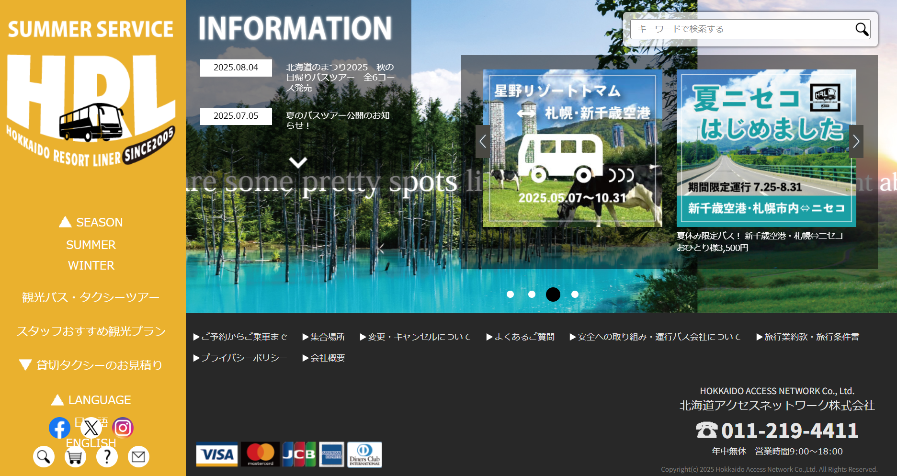Open 星野リゾートトマム bus banner
897x476 pixels.
[572, 148]
